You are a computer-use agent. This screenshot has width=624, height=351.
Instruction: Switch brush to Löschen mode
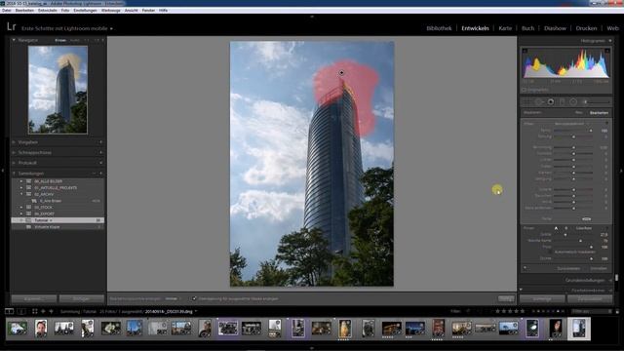tap(583, 228)
